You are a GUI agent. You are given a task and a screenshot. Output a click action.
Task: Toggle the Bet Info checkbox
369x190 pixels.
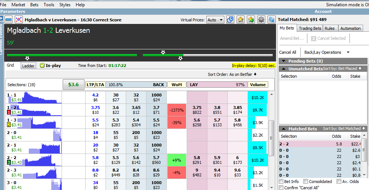(281, 182)
